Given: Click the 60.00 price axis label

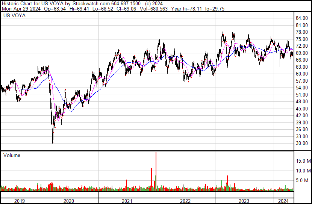Looking at the screenshot, I should (302, 74).
